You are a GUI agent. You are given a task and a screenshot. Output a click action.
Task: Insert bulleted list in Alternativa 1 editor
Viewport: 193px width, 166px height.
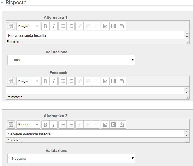tap(63, 26)
